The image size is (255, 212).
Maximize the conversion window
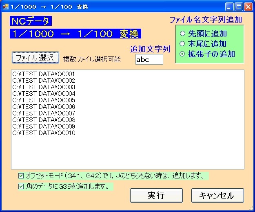click(239, 7)
